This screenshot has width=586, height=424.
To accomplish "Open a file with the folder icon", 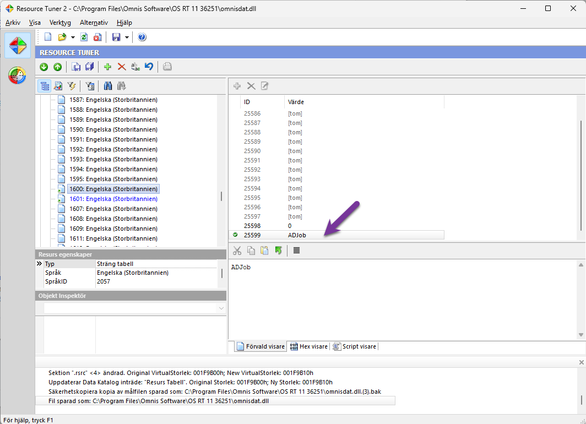I will point(62,37).
